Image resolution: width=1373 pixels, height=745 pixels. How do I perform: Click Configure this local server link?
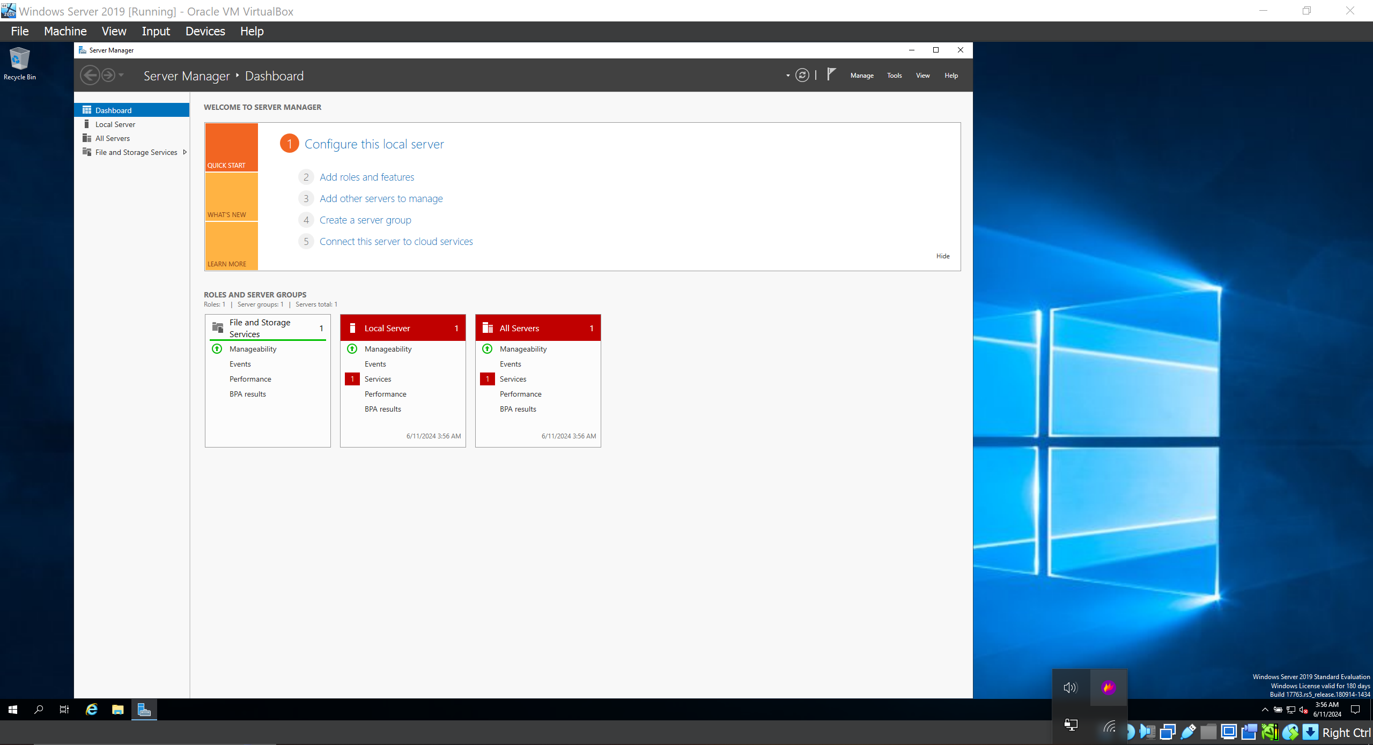374,144
